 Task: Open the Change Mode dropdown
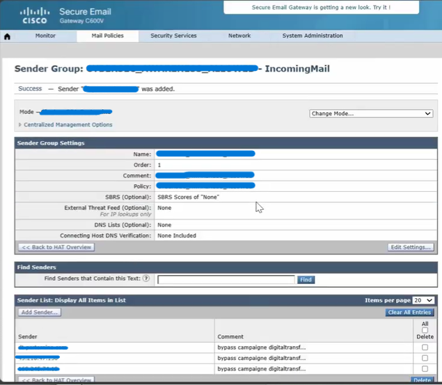point(371,113)
